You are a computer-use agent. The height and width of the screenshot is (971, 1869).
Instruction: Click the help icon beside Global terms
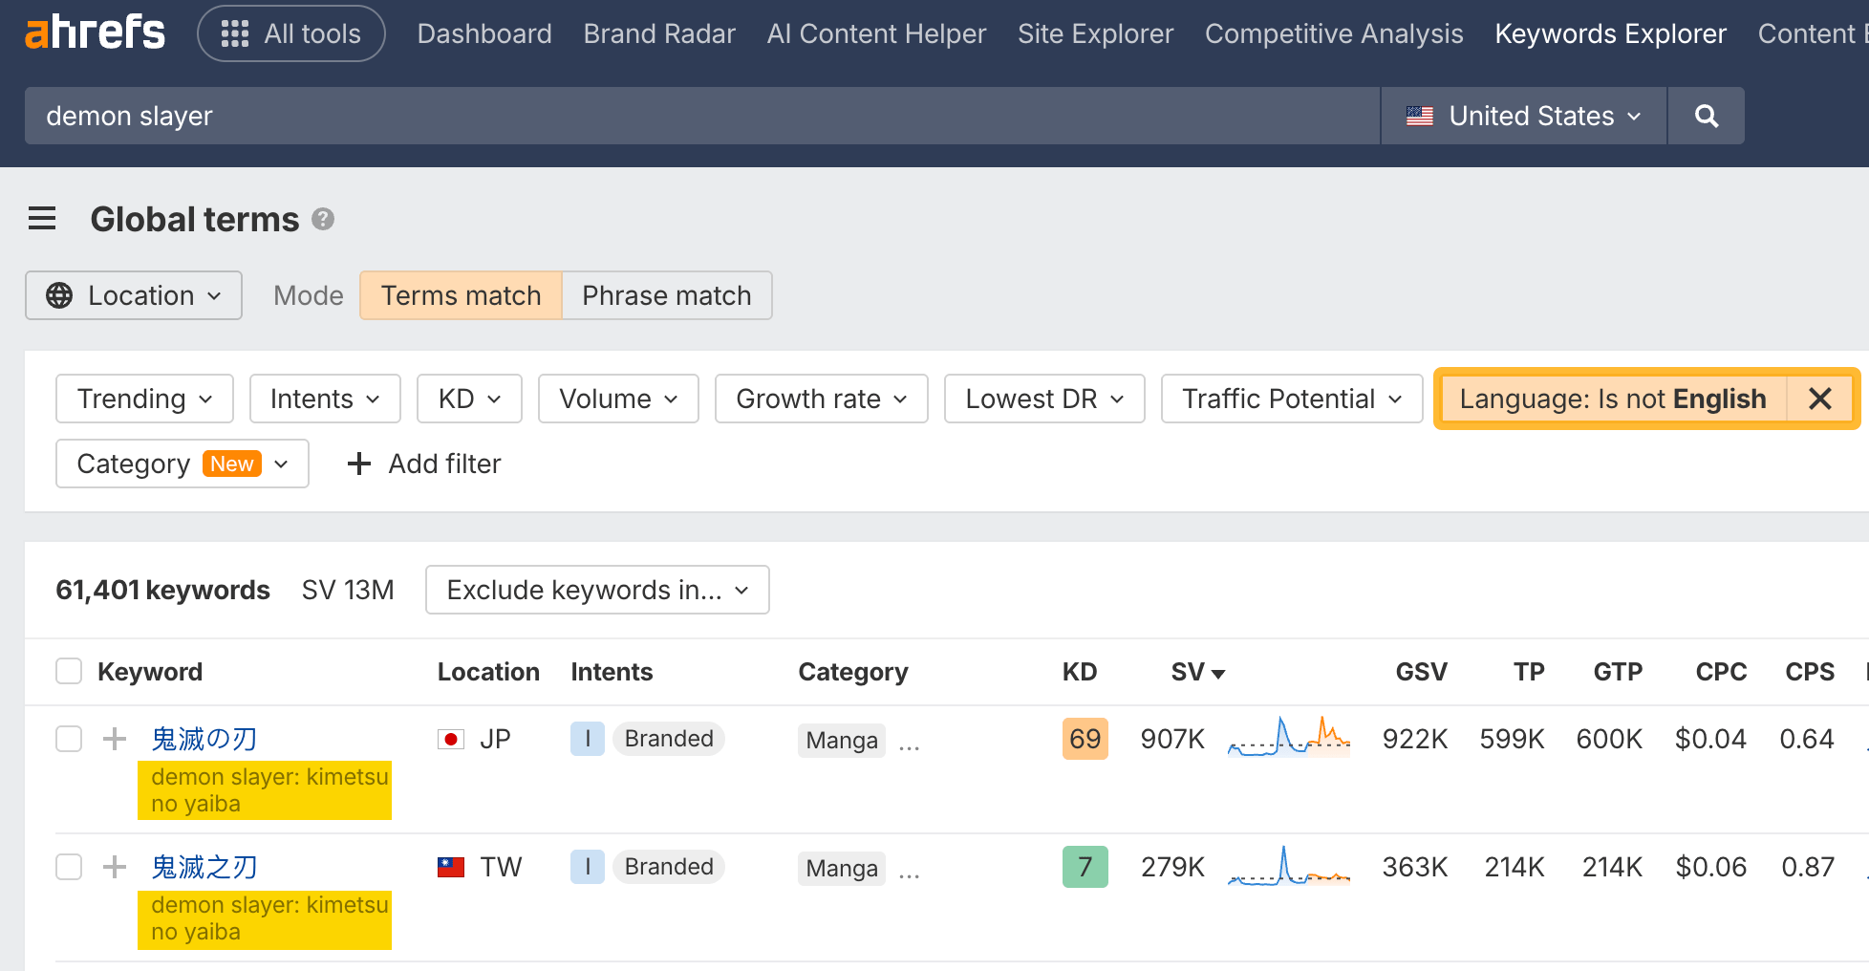pyautogui.click(x=323, y=219)
